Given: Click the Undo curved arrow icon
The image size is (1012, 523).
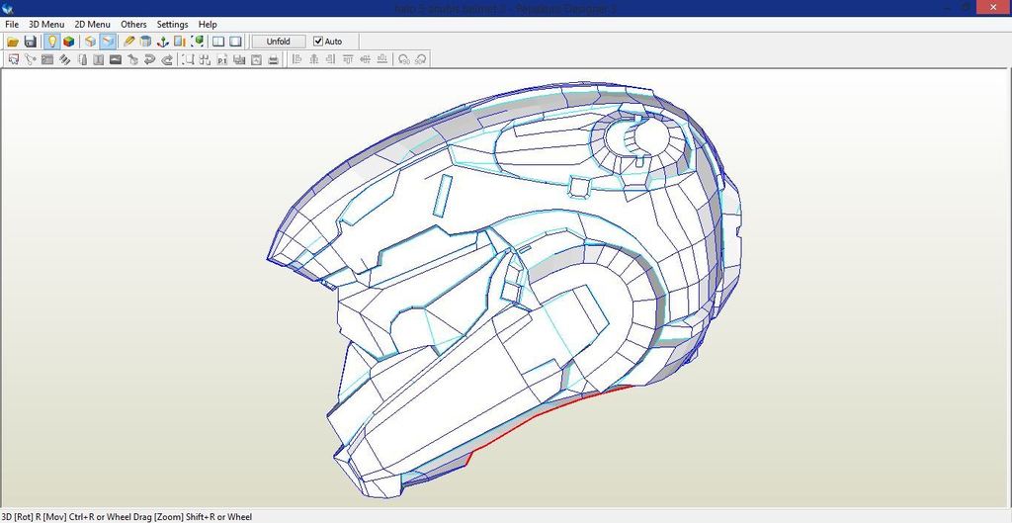Looking at the screenshot, I should click(150, 60).
